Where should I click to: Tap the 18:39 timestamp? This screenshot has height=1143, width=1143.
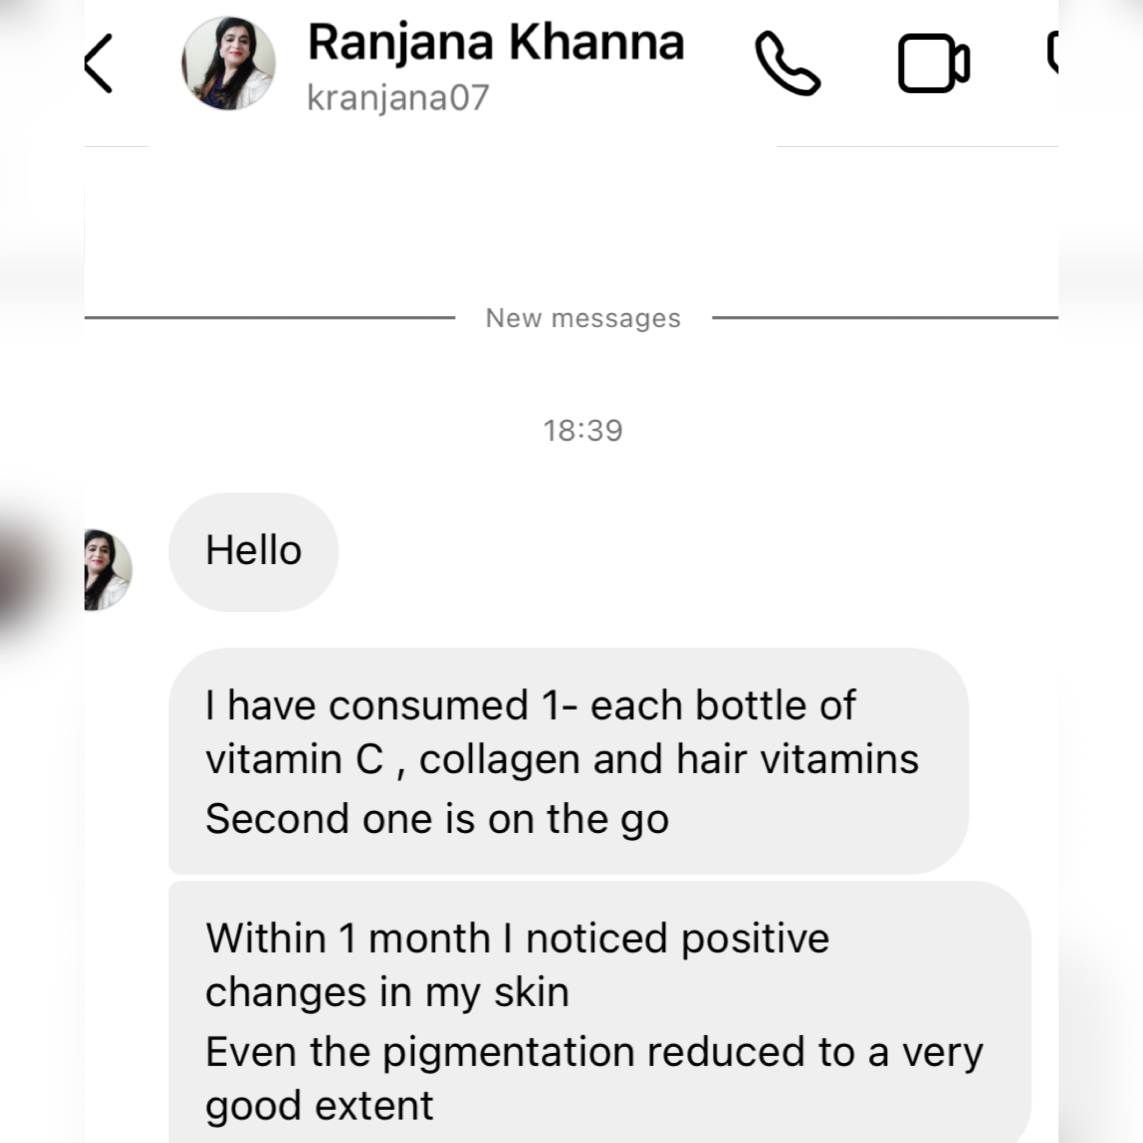(x=582, y=430)
